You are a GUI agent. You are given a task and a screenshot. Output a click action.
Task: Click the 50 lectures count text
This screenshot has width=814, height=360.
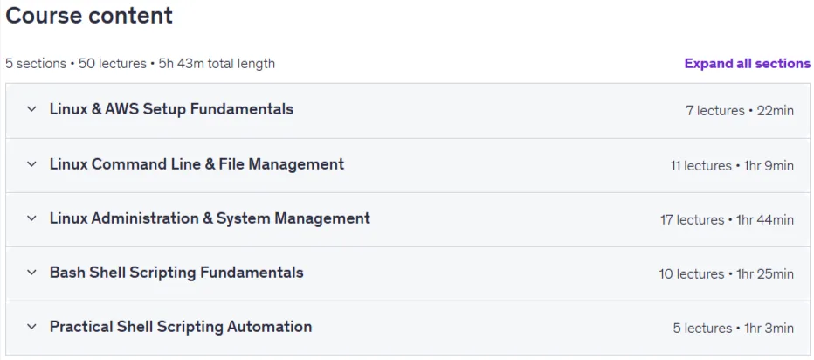pos(113,64)
